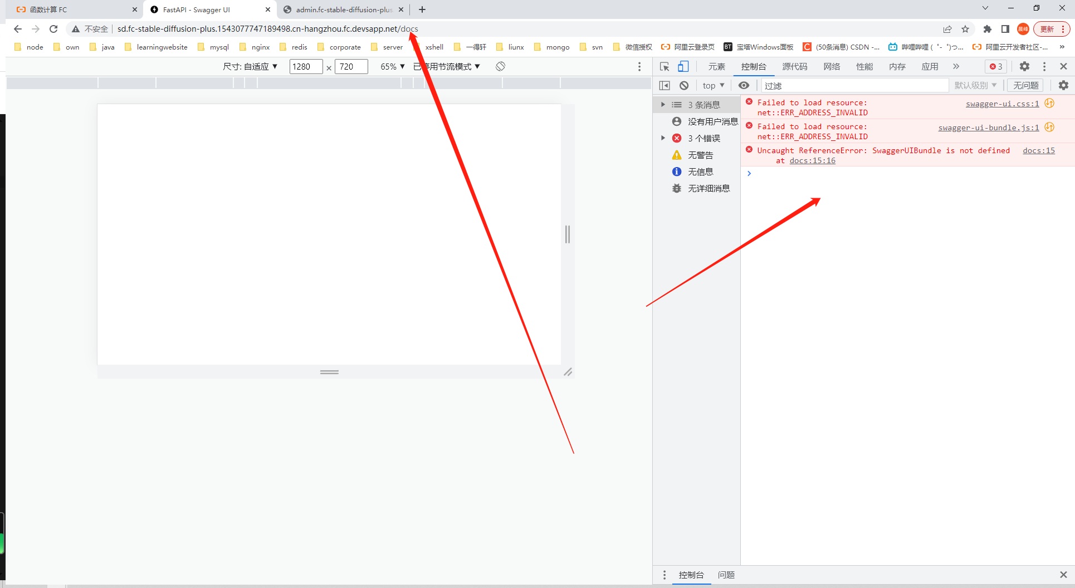
Task: Click the share page icon in address bar
Action: point(947,29)
